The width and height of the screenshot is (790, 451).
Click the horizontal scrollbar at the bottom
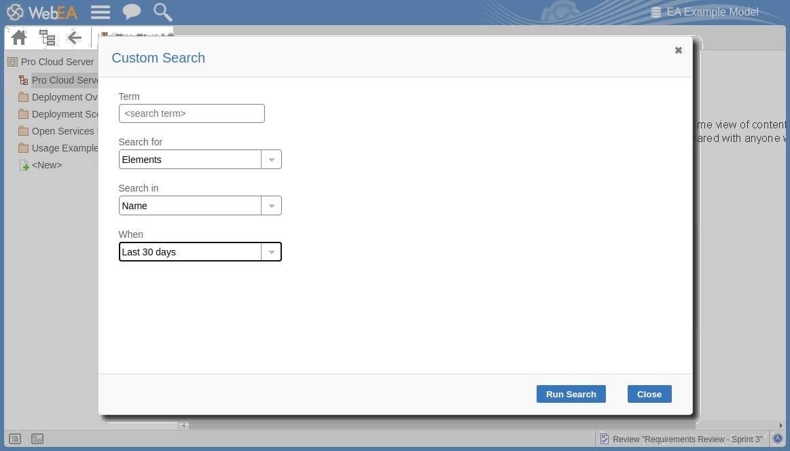click(x=475, y=425)
